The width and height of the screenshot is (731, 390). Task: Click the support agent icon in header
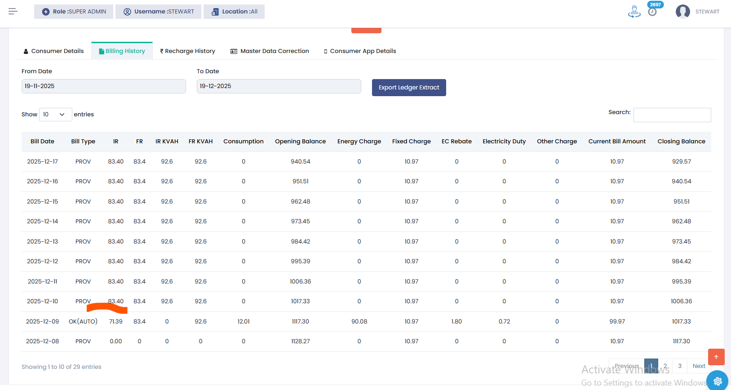(634, 12)
